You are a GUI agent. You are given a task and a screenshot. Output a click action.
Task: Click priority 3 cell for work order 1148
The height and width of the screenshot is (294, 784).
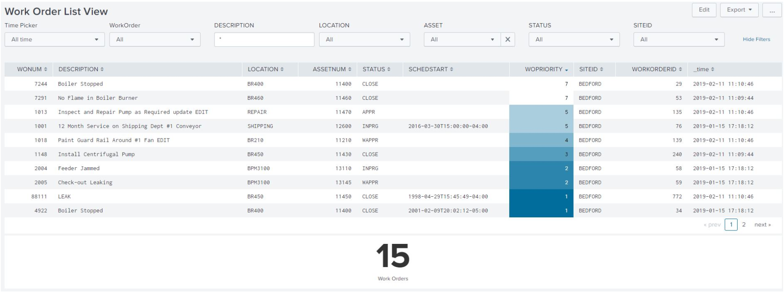(541, 154)
